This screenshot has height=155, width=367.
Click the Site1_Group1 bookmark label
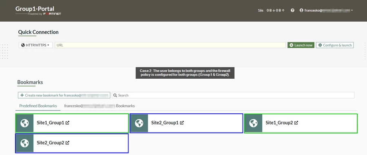(x=50, y=123)
